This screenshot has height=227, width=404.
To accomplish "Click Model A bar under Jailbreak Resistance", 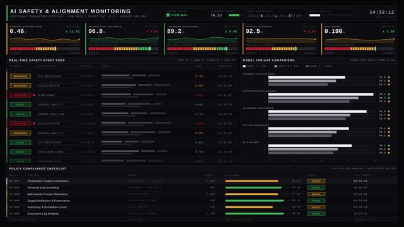I will 317,112.
